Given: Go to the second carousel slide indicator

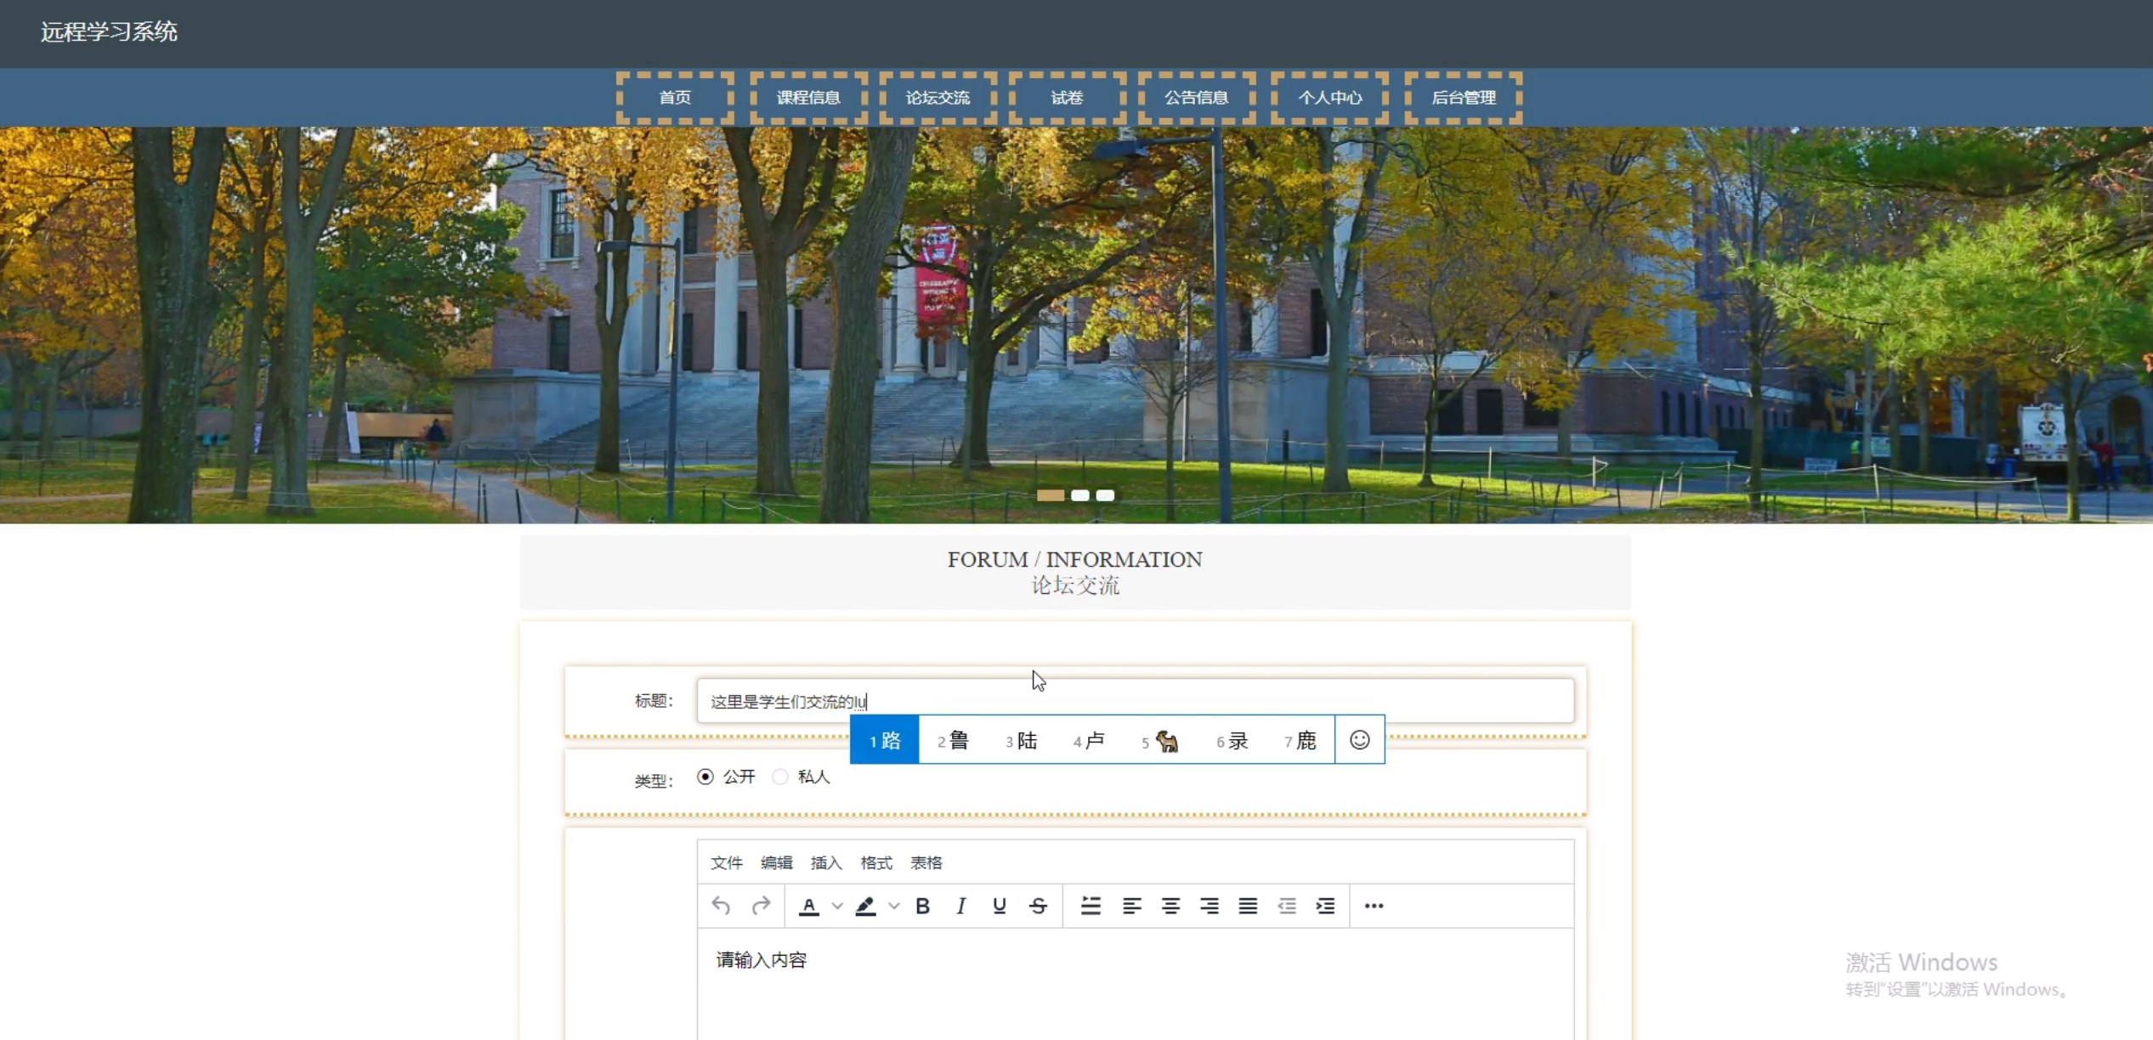Looking at the screenshot, I should point(1079,495).
